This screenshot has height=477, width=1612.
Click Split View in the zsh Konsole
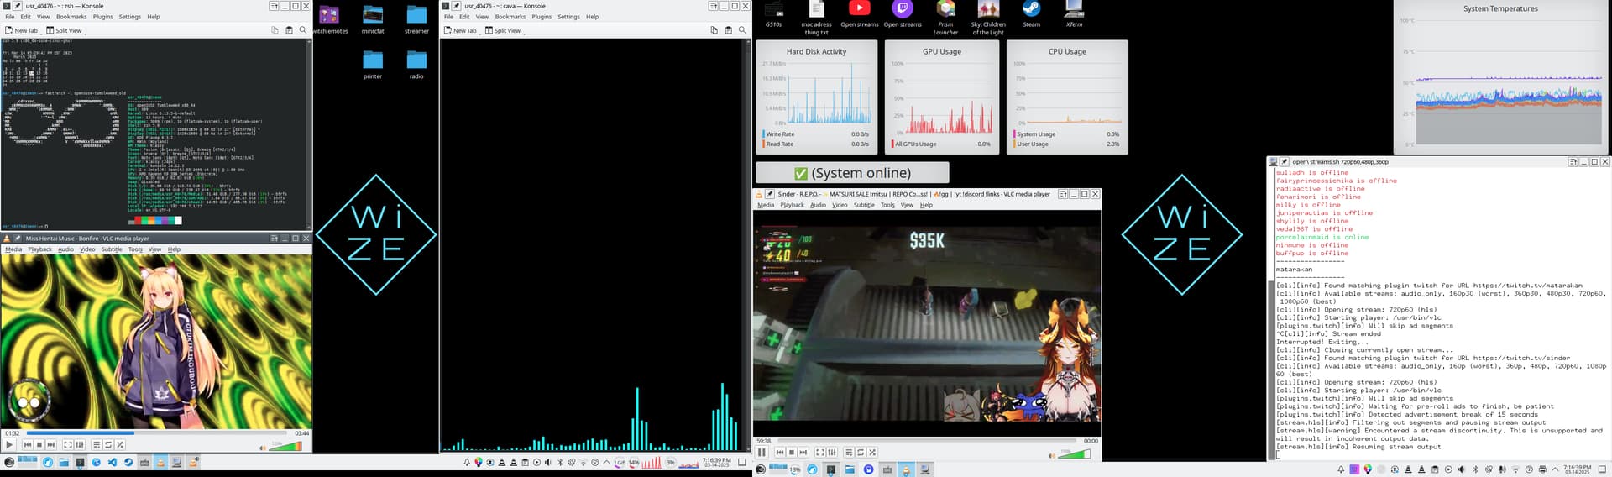[x=65, y=30]
